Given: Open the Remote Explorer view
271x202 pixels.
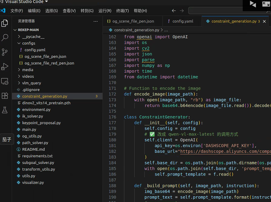Looking at the screenshot, I should pos(5,81).
